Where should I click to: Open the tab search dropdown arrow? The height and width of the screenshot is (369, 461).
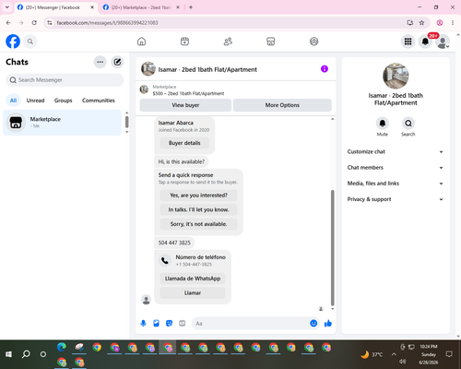tap(6, 7)
